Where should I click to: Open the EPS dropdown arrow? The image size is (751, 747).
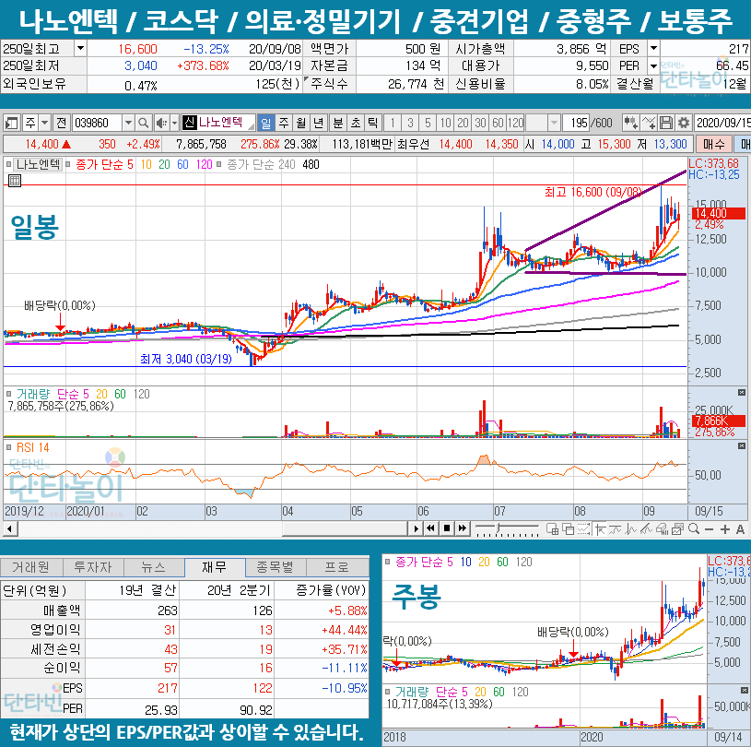653,48
